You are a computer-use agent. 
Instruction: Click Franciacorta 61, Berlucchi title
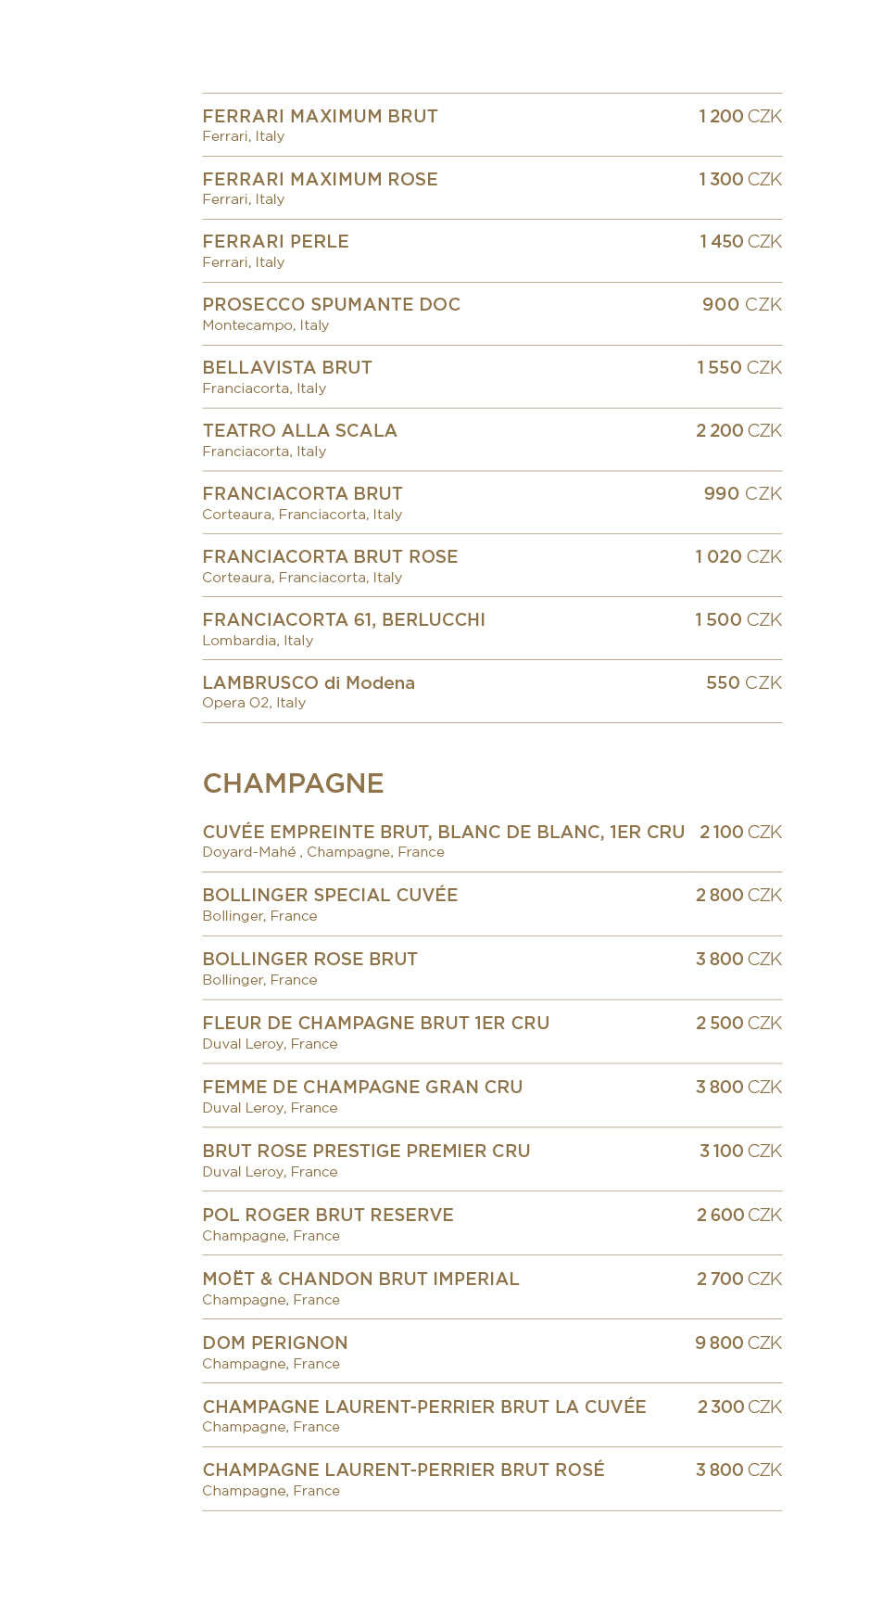tap(344, 619)
